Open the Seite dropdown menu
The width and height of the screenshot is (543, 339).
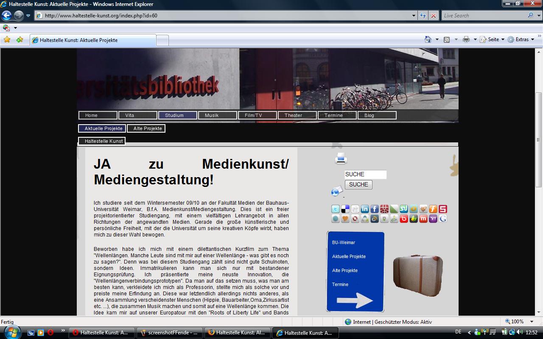(496, 39)
